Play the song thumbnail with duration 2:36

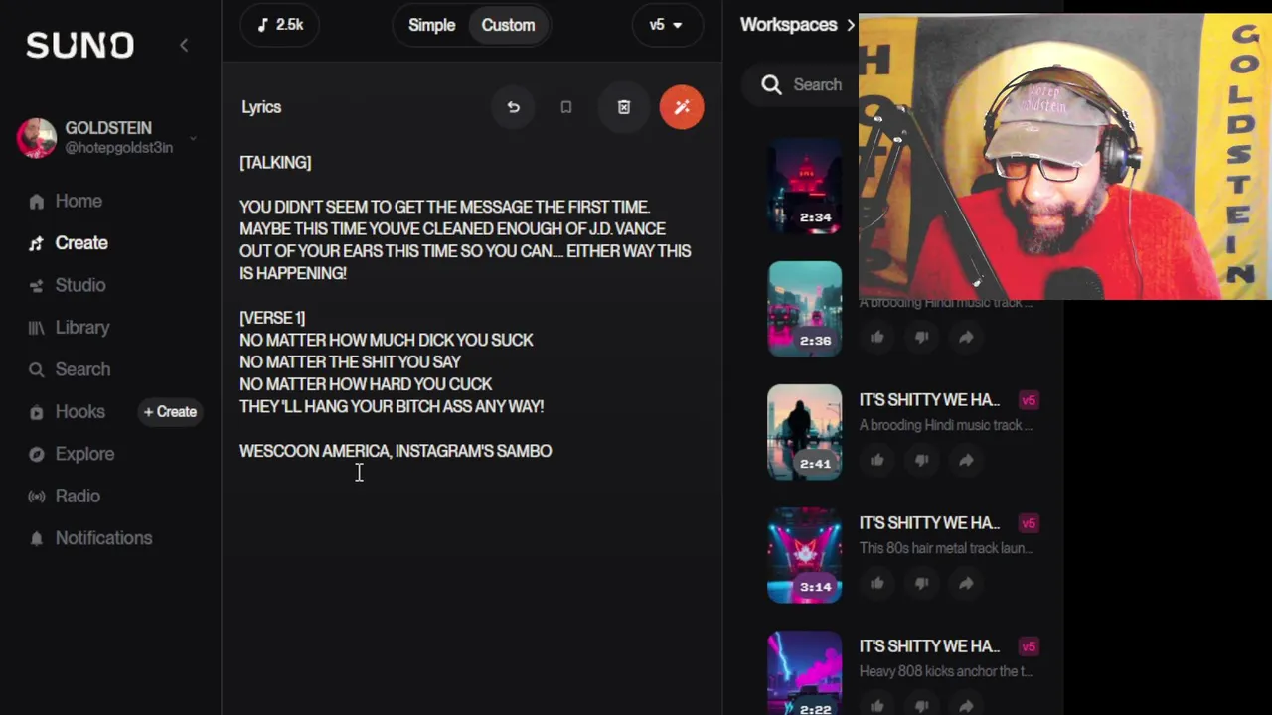tap(805, 309)
